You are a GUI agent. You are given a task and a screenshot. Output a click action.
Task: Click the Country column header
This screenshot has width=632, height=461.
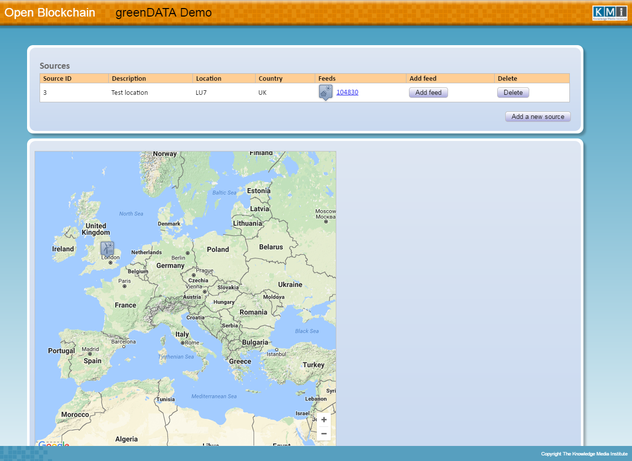(271, 79)
